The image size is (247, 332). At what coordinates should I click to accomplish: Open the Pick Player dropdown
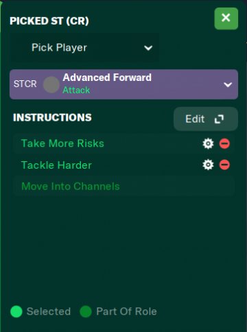(84, 47)
